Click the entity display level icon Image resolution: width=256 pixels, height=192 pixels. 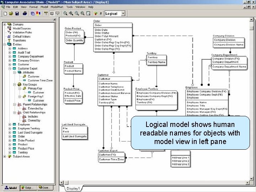click(x=46, y=14)
